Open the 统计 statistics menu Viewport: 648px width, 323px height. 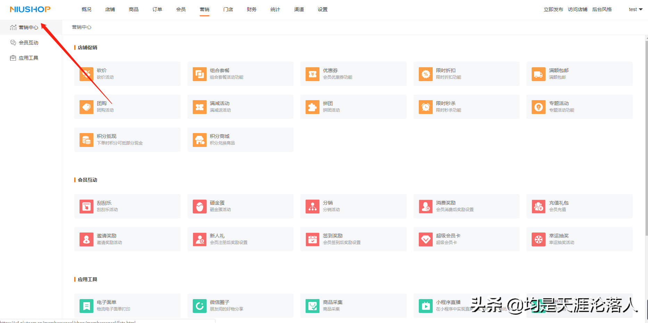(275, 9)
